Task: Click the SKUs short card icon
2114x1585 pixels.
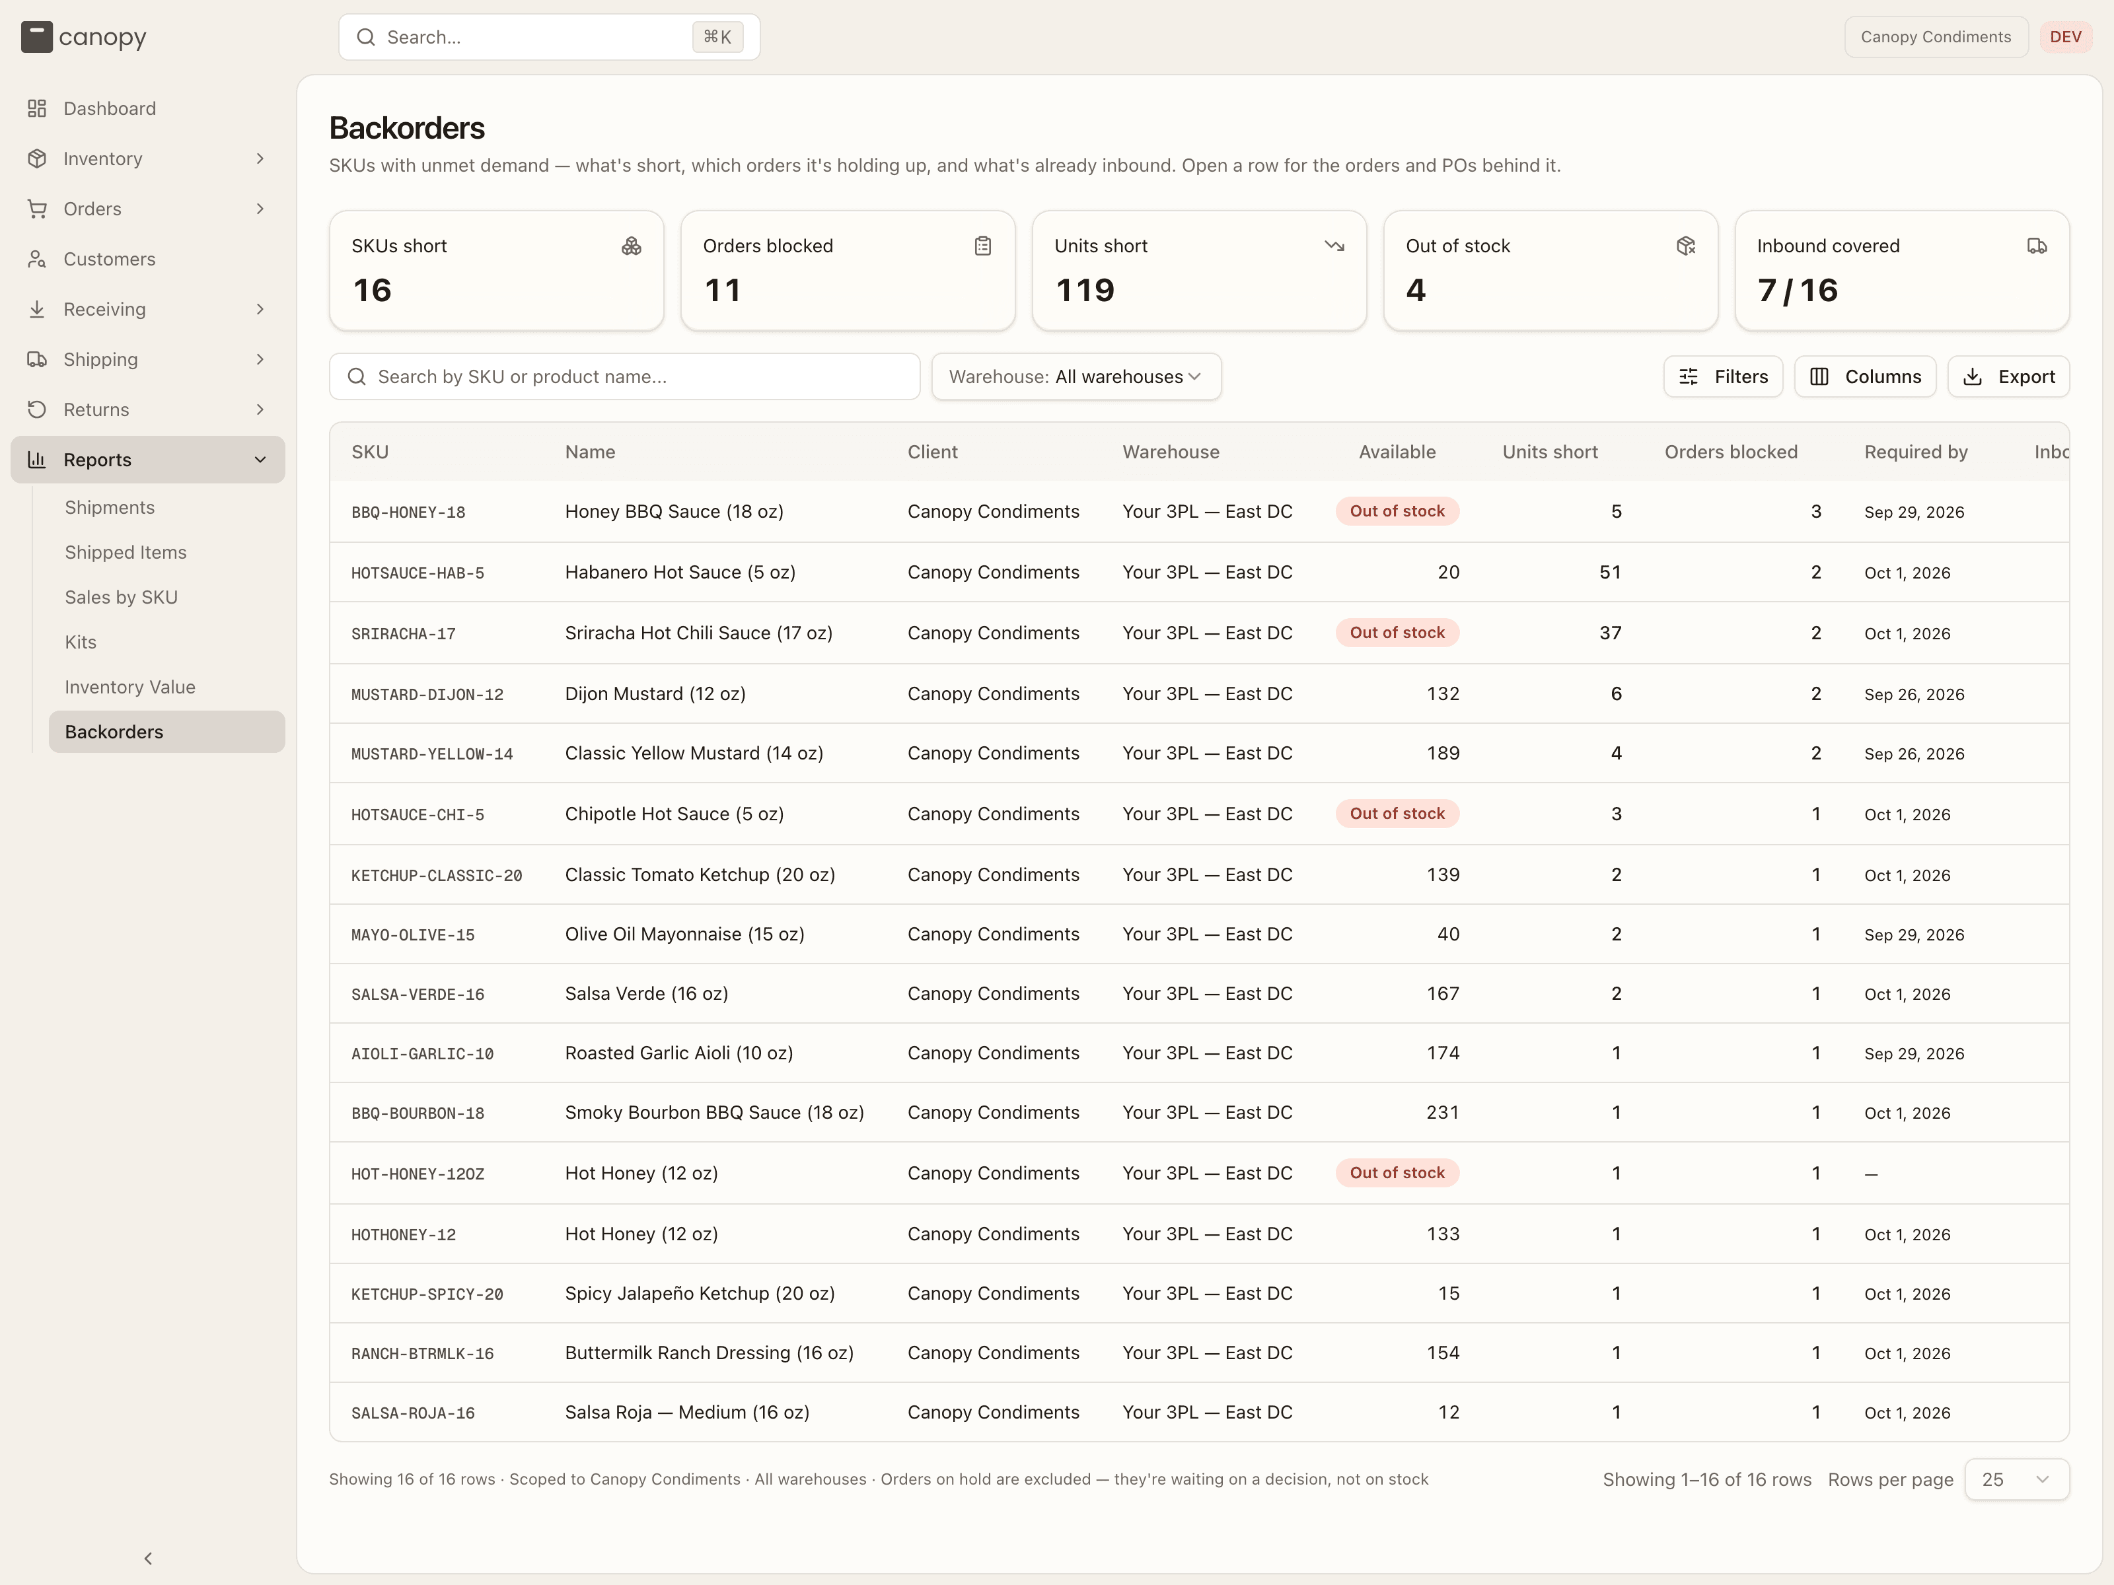Action: (x=631, y=246)
